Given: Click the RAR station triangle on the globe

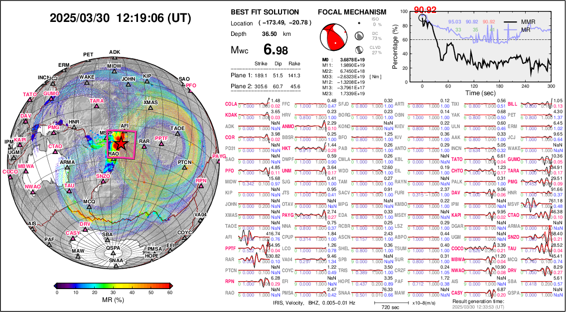Looking at the screenshot, I should [144, 147].
